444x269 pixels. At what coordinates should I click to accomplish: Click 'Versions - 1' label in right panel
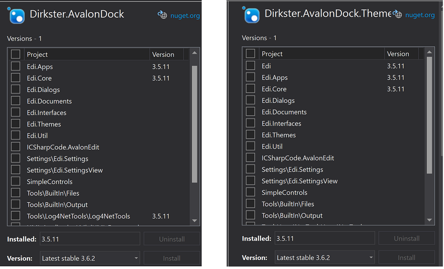259,38
